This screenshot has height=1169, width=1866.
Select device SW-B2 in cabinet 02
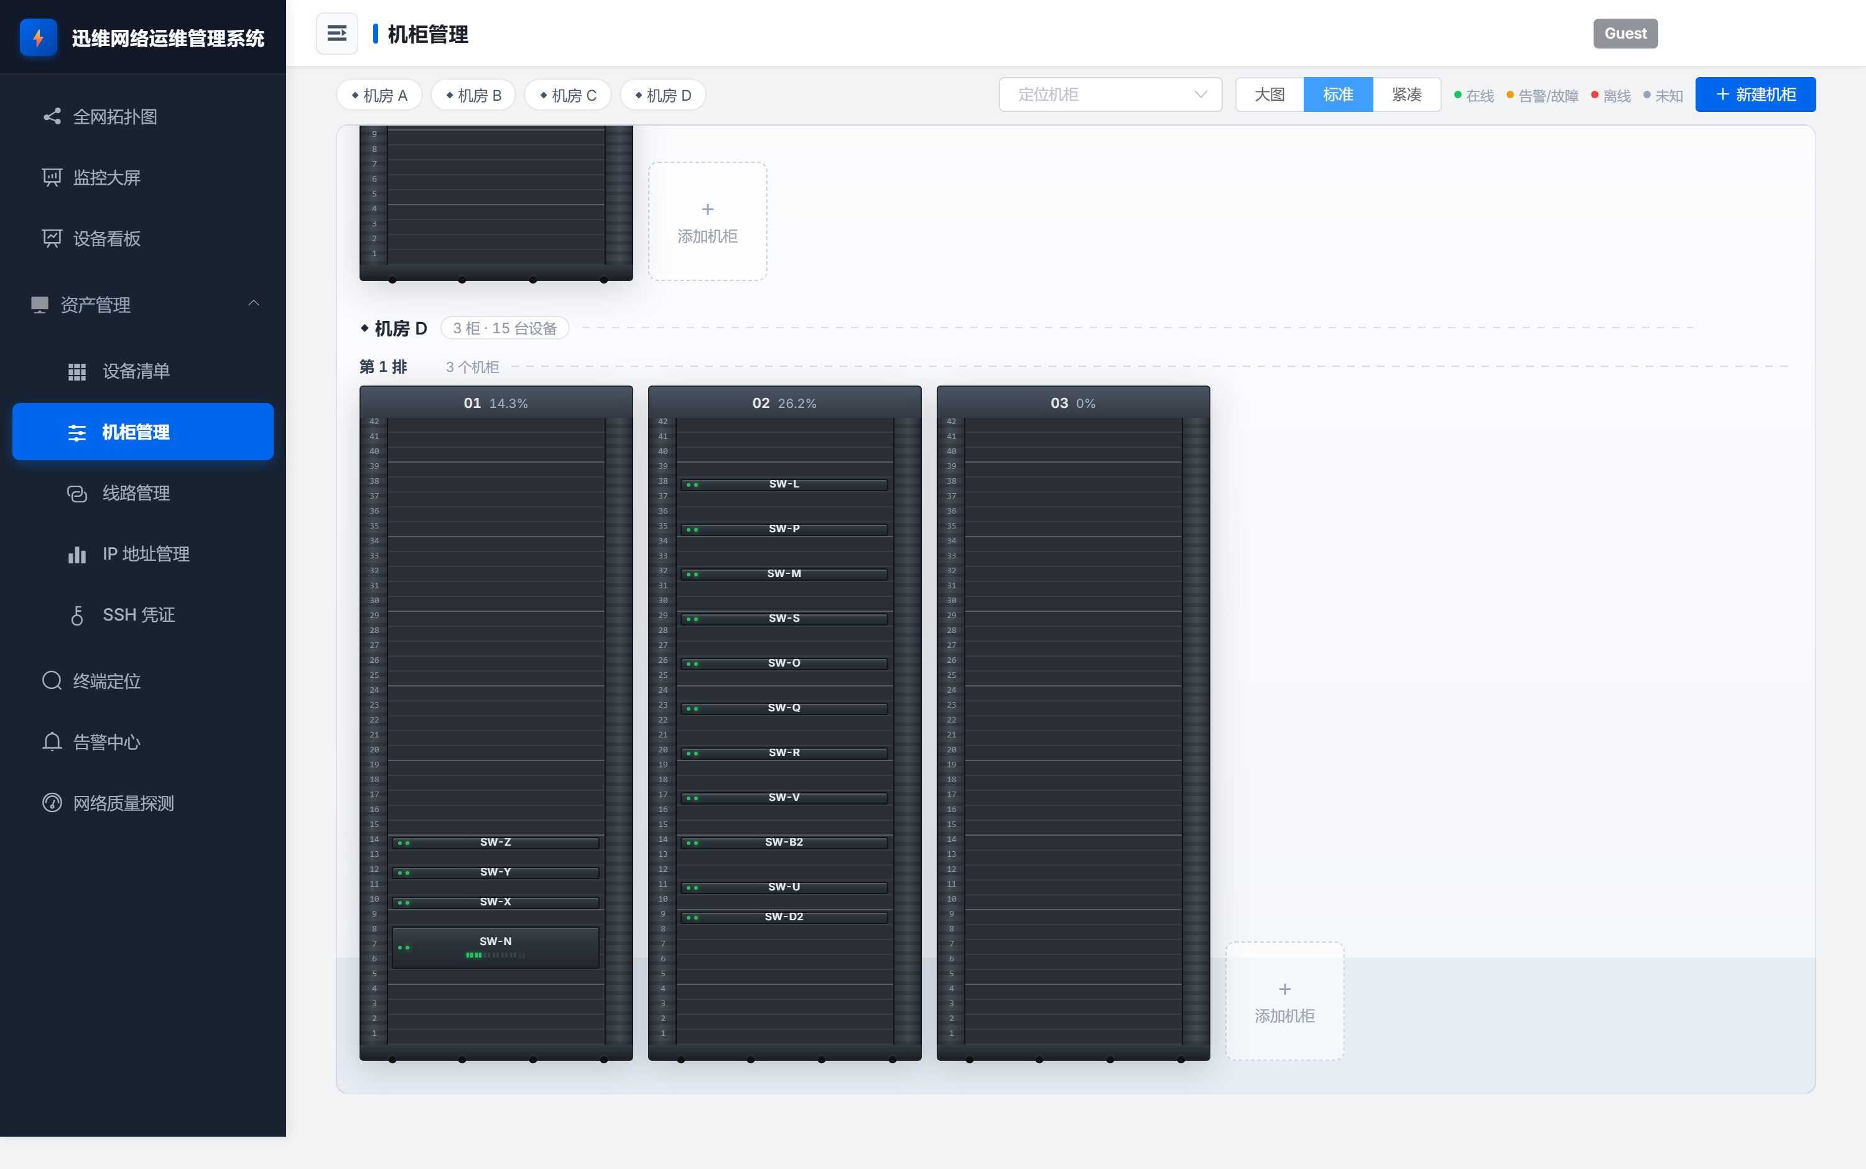(784, 842)
